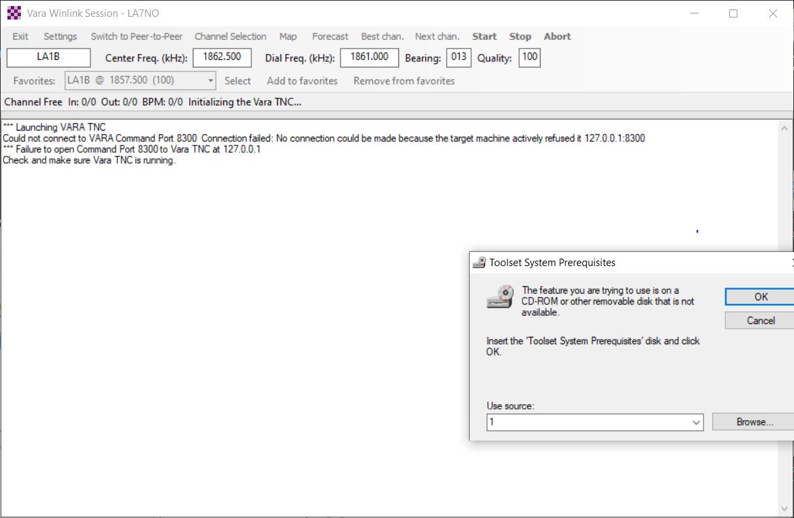Maximize the Vara Winlink Session window

tap(733, 13)
